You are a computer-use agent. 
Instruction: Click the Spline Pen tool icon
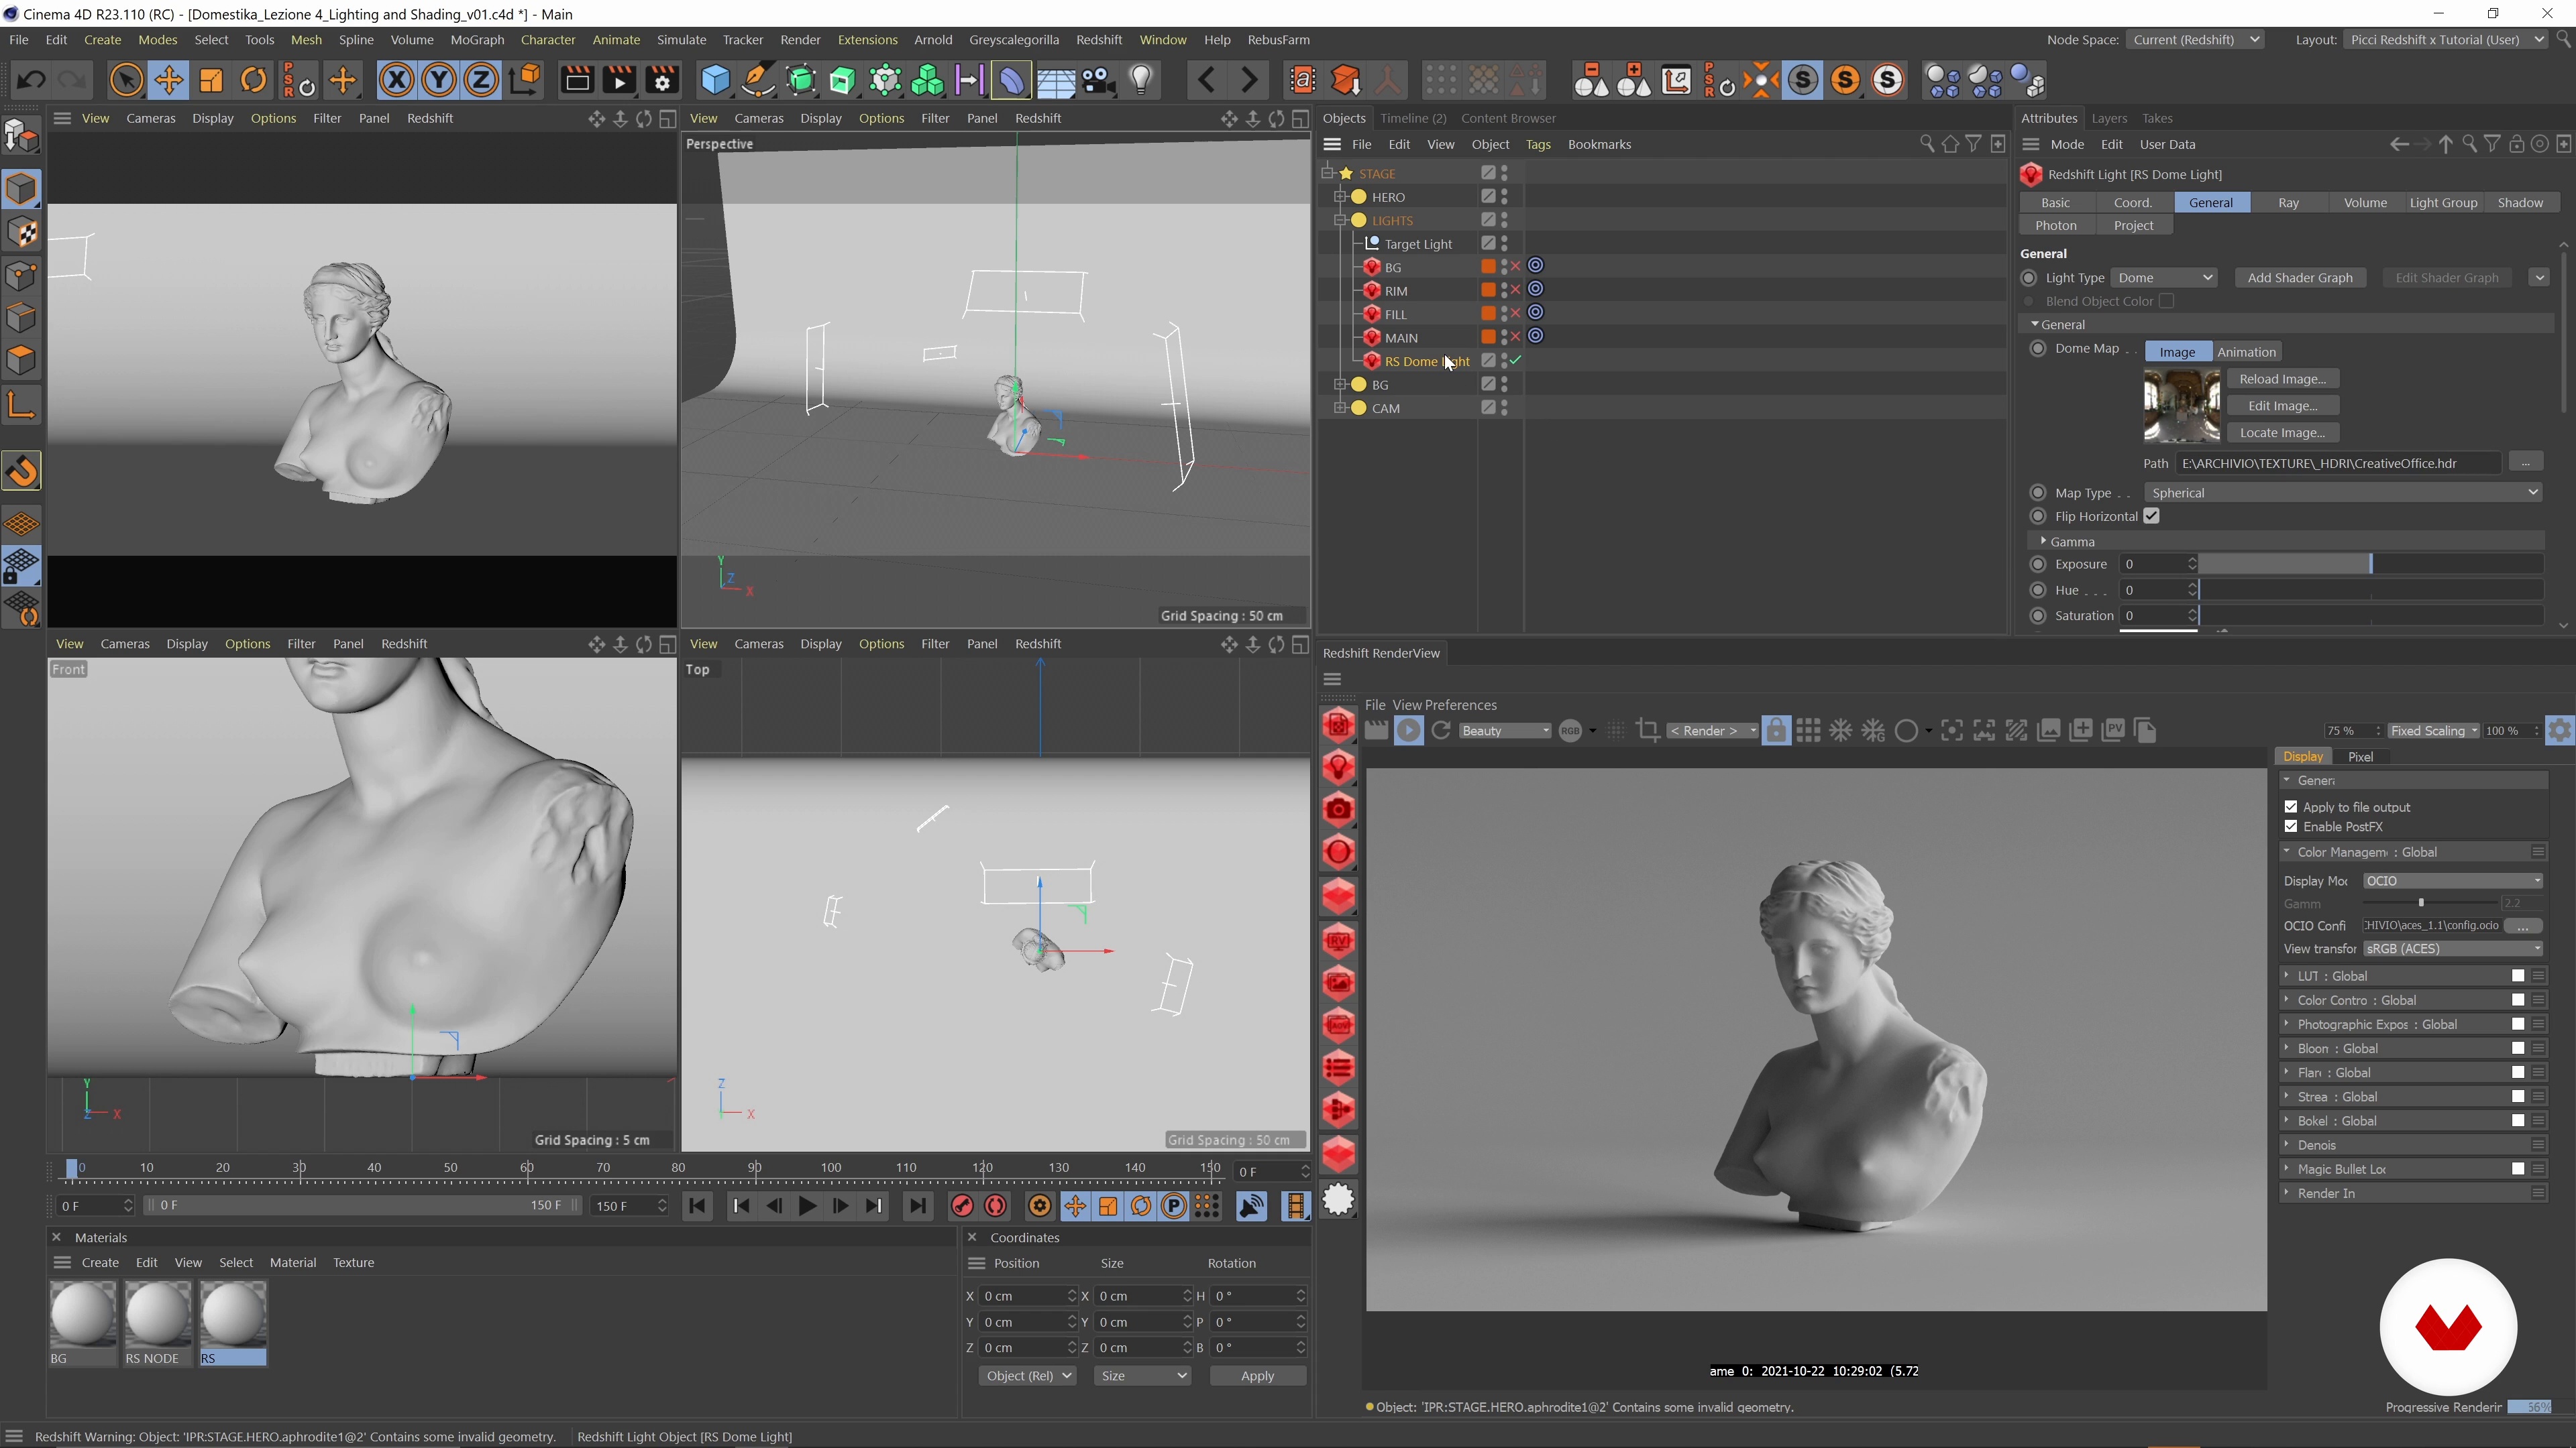click(759, 80)
